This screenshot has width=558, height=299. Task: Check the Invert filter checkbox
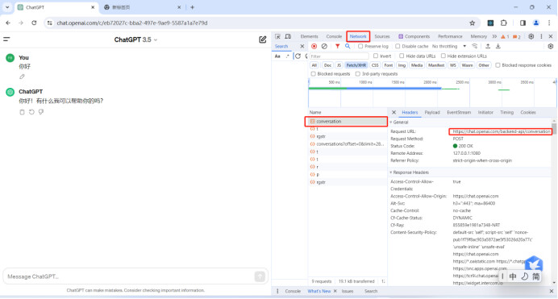coord(376,56)
